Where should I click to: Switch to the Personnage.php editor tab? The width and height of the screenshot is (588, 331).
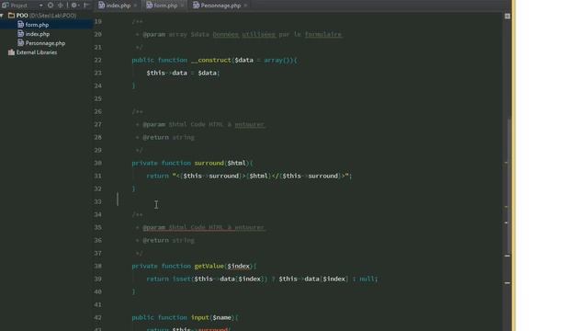220,6
